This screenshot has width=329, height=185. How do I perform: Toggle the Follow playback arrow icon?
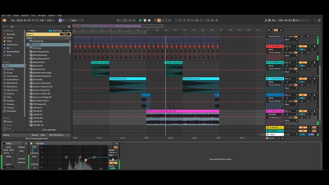pyautogui.click(x=118, y=20)
